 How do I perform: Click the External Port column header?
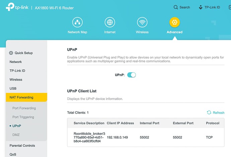pyautogui.click(x=183, y=123)
